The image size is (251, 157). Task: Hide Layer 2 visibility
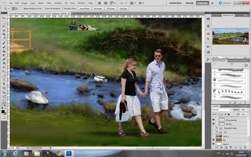coord(213,144)
